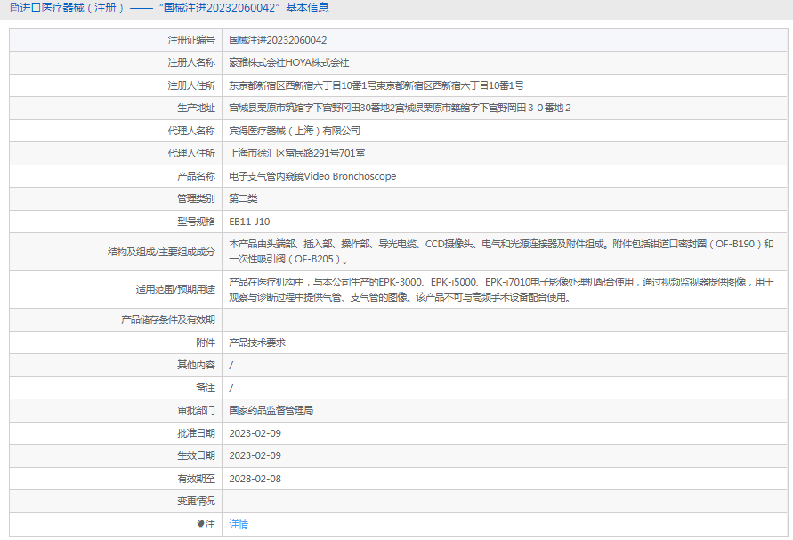Click the 管理类别 label
This screenshot has width=793, height=540.
pos(196,198)
